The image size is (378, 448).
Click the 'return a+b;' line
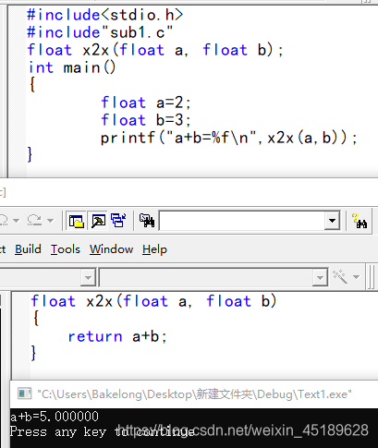[117, 336]
